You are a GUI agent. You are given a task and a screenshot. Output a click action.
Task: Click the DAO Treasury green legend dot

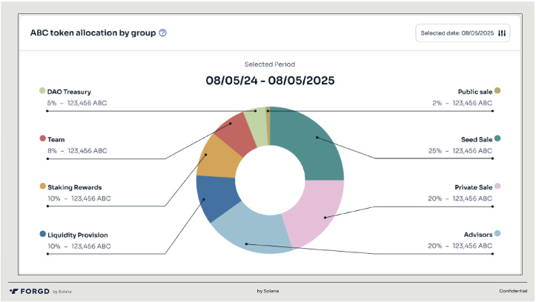pyautogui.click(x=42, y=91)
